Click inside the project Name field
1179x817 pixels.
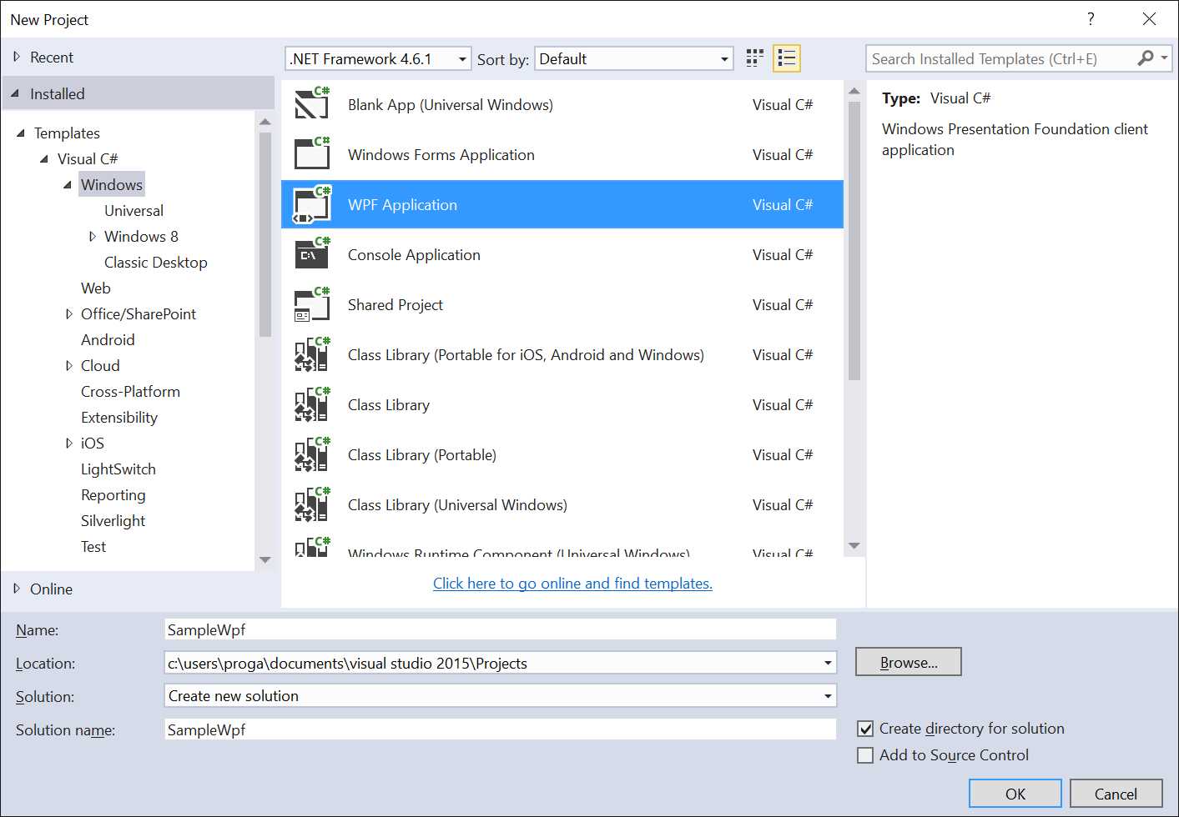pyautogui.click(x=499, y=629)
